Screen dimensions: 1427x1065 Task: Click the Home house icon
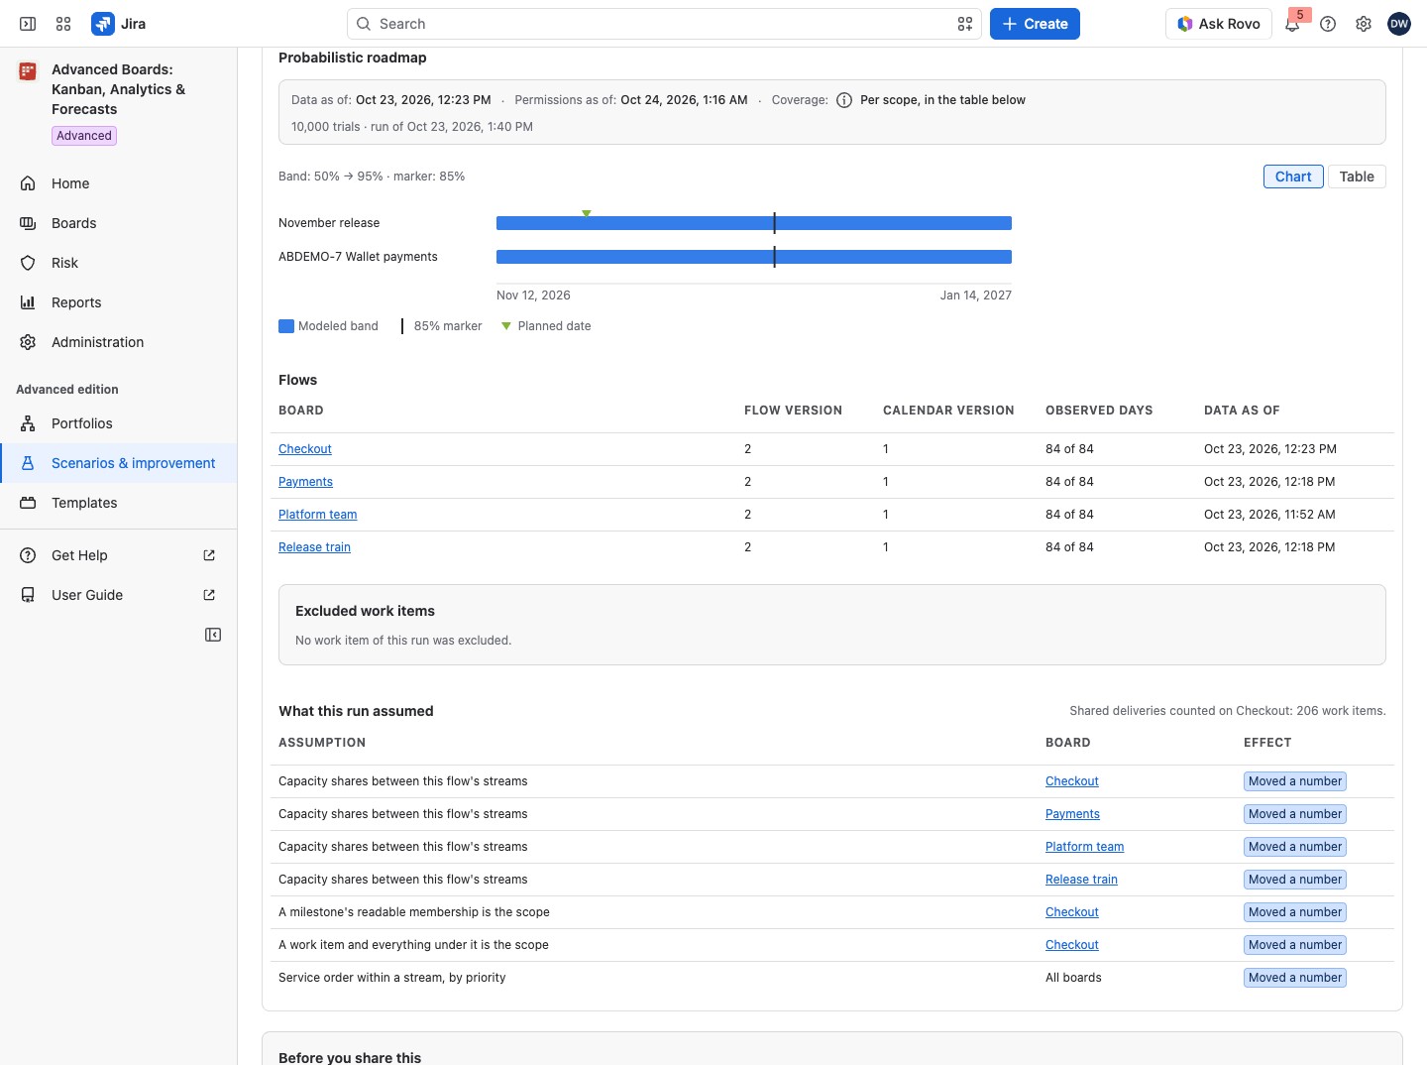coord(28,183)
